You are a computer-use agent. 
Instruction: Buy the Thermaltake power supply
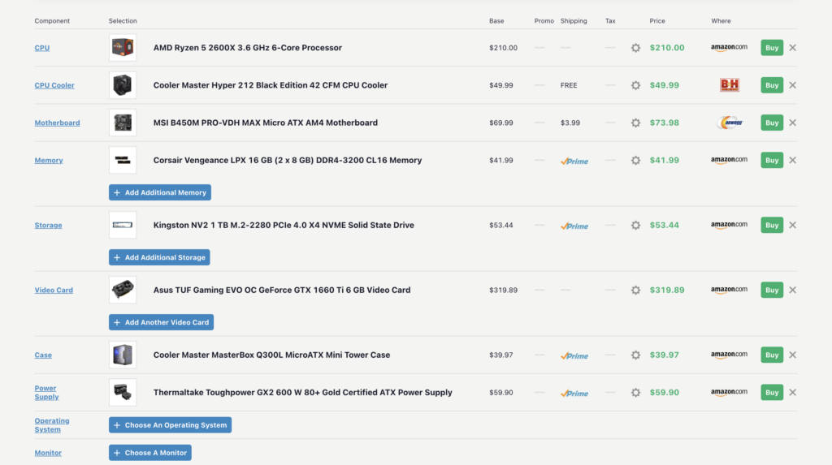click(x=772, y=392)
